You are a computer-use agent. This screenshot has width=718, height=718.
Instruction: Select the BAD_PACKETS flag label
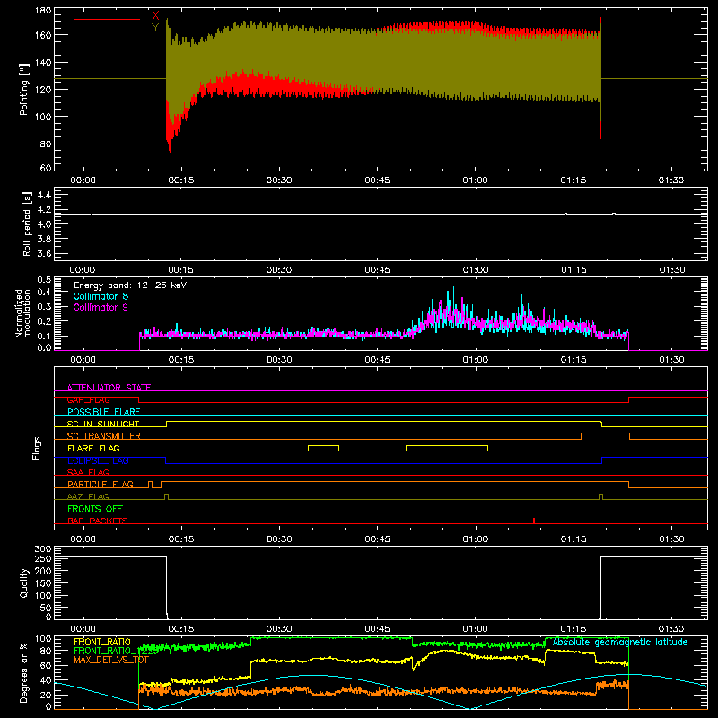[98, 521]
